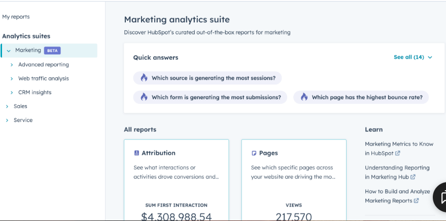This screenshot has width=446, height=221.
Task: Expand Advanced reporting chevron
Action: pos(12,65)
